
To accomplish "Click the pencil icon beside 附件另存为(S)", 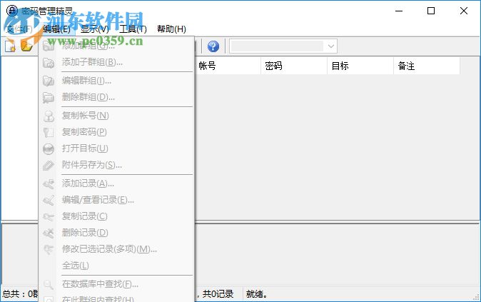I will (x=49, y=166).
